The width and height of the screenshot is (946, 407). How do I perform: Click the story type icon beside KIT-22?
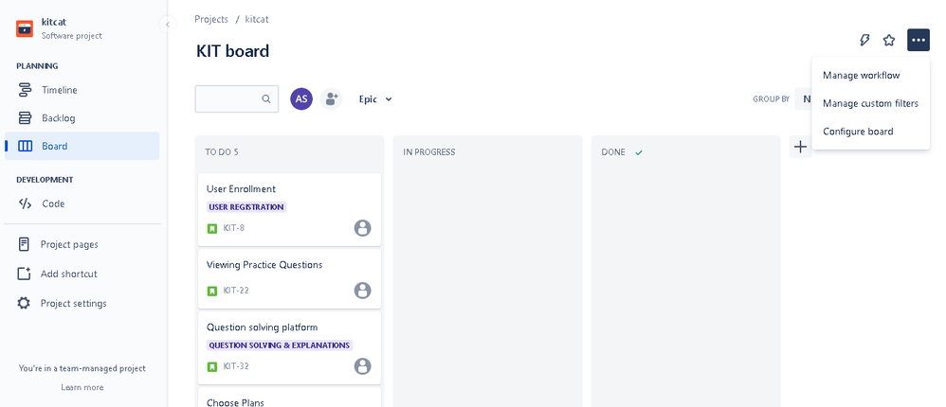(x=211, y=291)
